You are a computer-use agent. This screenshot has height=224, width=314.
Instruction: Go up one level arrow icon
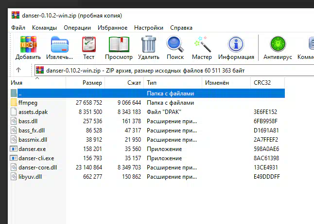(x=18, y=70)
